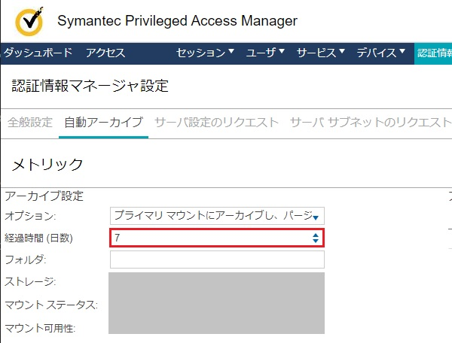Switch to the 全般設定 tab
Image resolution: width=452 pixels, height=343 pixels.
point(30,123)
